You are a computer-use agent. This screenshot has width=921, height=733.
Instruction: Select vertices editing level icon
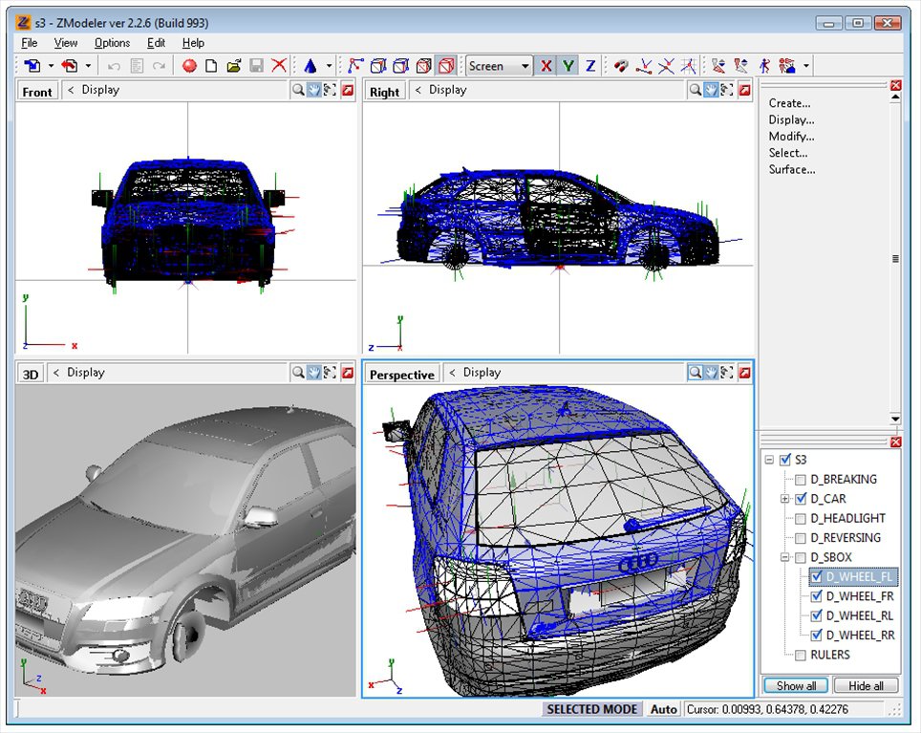tap(355, 66)
